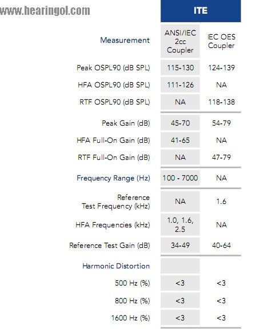The image size is (268, 329).
Task: Select the Reference Test Frequency value 1.6
Action: pyautogui.click(x=221, y=202)
